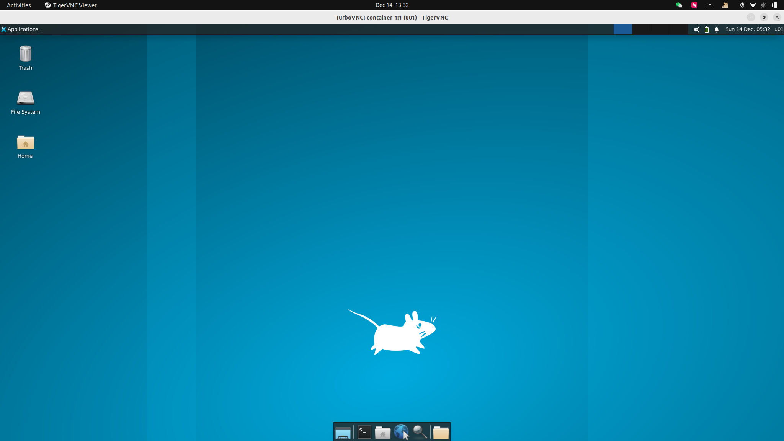Viewport: 784px width, 441px height.
Task: Expand the u01 user menu
Action: coord(778,29)
